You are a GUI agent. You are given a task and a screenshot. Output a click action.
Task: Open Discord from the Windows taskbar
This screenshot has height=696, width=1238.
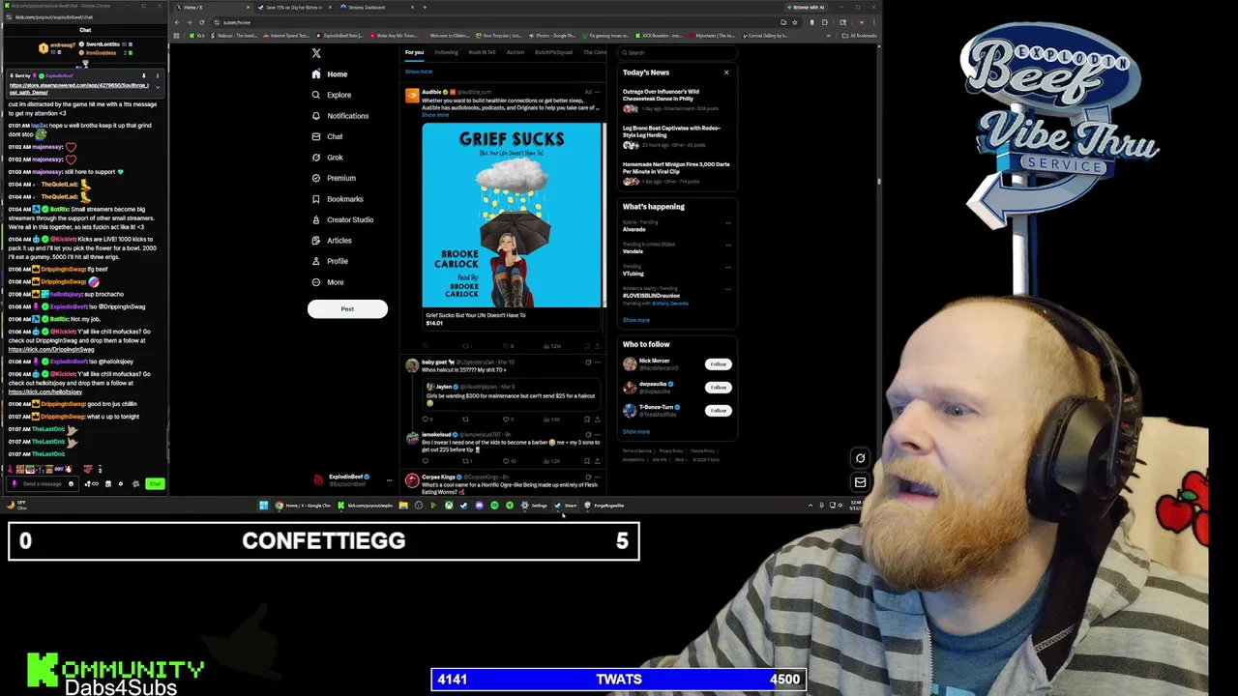pyautogui.click(x=479, y=506)
